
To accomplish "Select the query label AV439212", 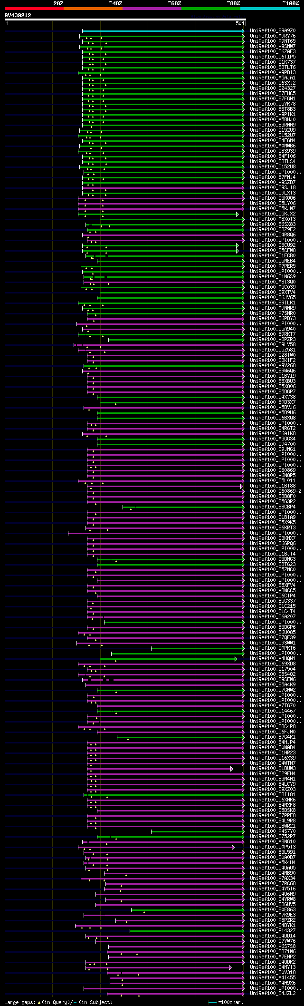I will coord(18,15).
